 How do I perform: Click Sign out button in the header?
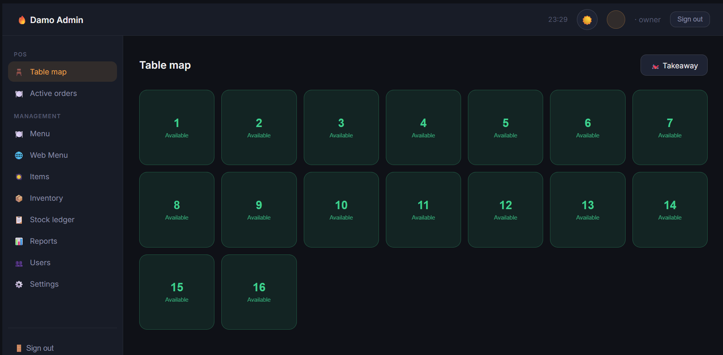[690, 19]
